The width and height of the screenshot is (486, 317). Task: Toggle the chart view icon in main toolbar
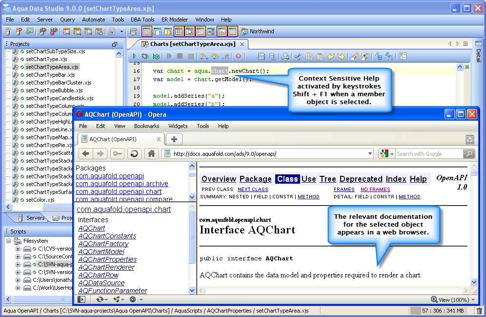[222, 31]
